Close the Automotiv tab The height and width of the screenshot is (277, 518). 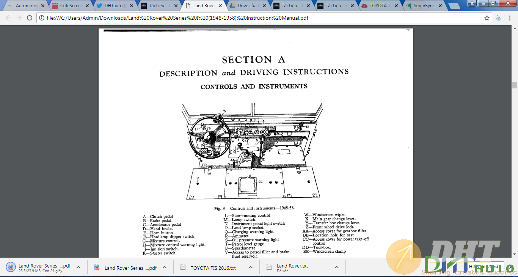[x=42, y=6]
